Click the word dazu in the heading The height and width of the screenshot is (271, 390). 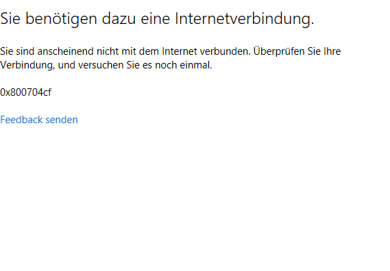pos(119,18)
